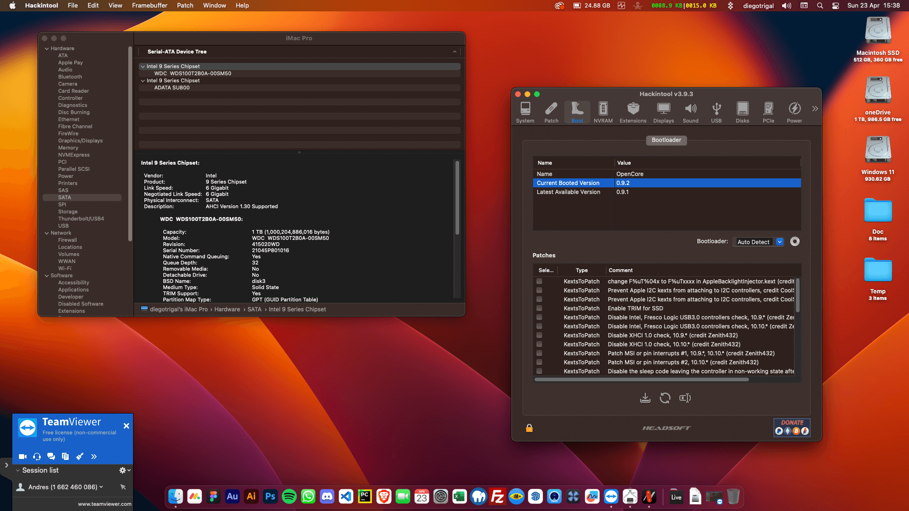Collapse the Hardware group in System Information sidebar
Viewport: 909px width, 511px height.
[x=47, y=49]
